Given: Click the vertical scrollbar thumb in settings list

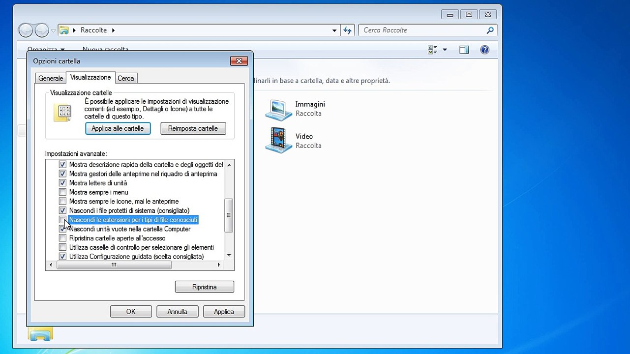Looking at the screenshot, I should click(x=229, y=215).
